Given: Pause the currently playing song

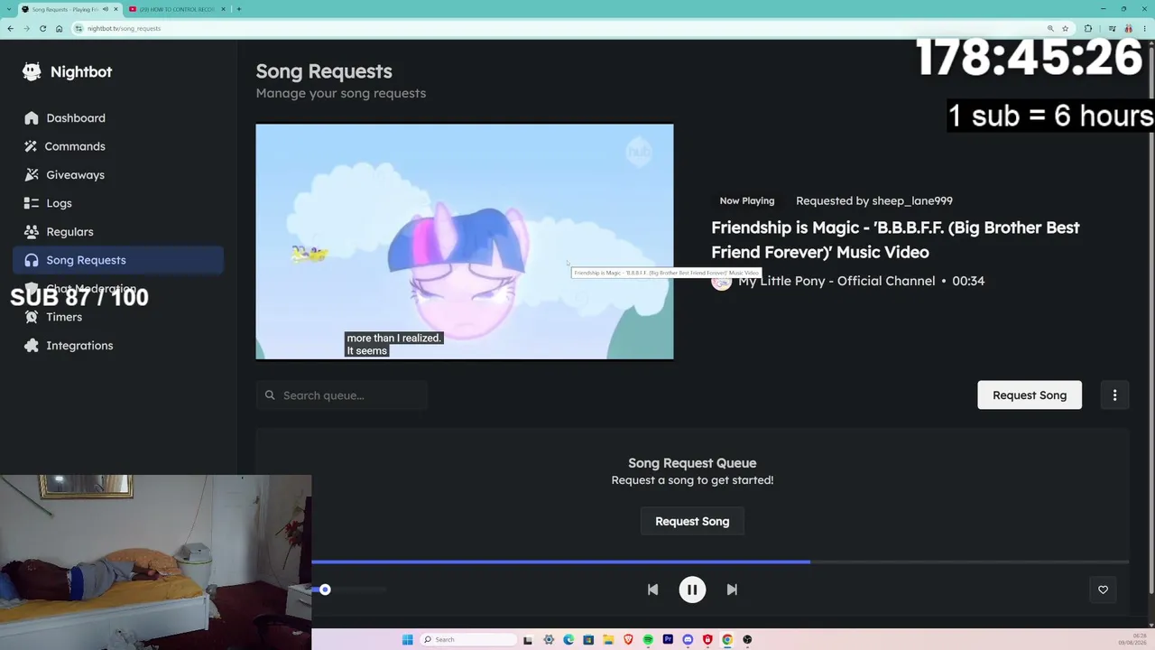Looking at the screenshot, I should click(692, 590).
